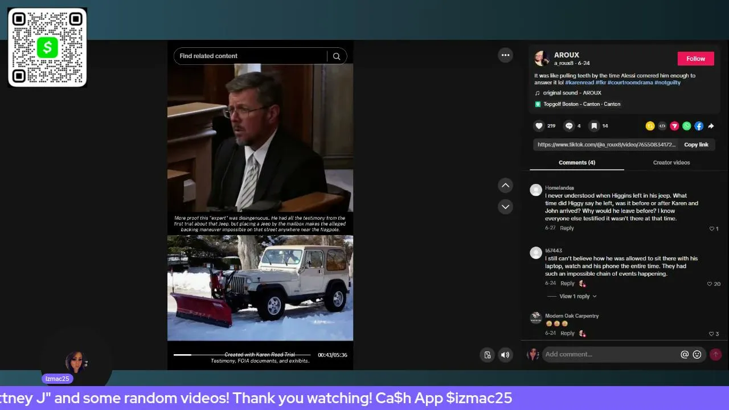The image size is (729, 410).
Task: Open more share options arrow
Action: [711, 126]
